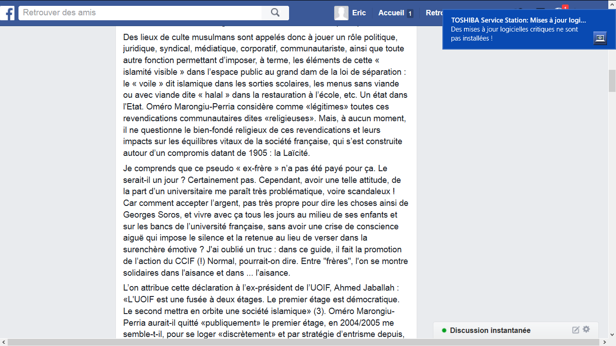This screenshot has height=346, width=616.
Task: Click the TOSHIBA Service Station notification title
Action: (519, 20)
